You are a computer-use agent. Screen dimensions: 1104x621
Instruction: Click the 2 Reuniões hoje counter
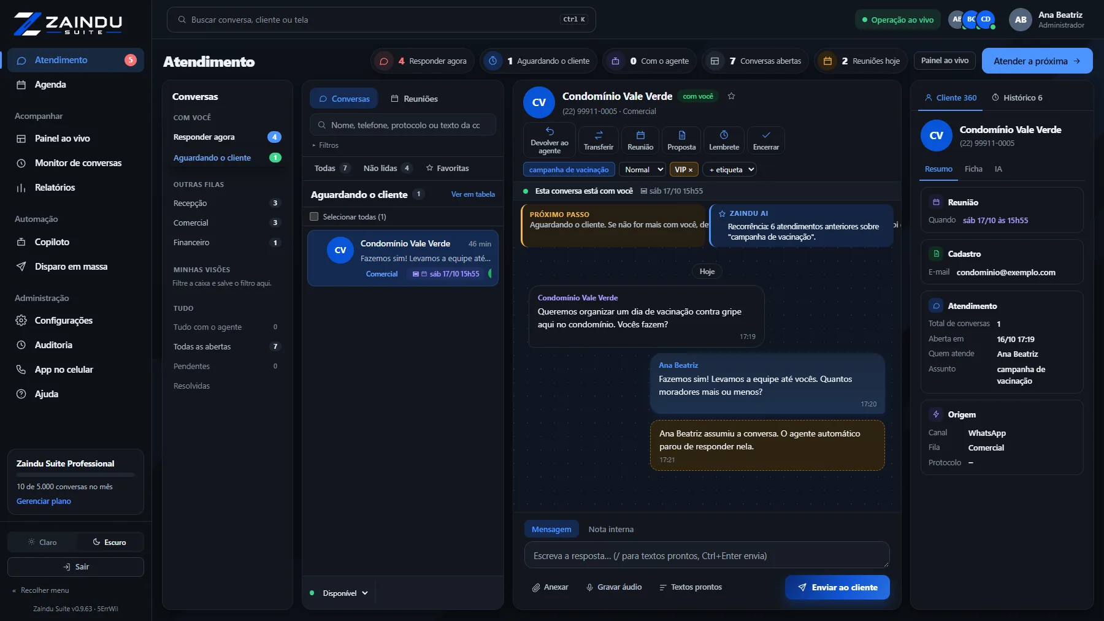(x=861, y=61)
